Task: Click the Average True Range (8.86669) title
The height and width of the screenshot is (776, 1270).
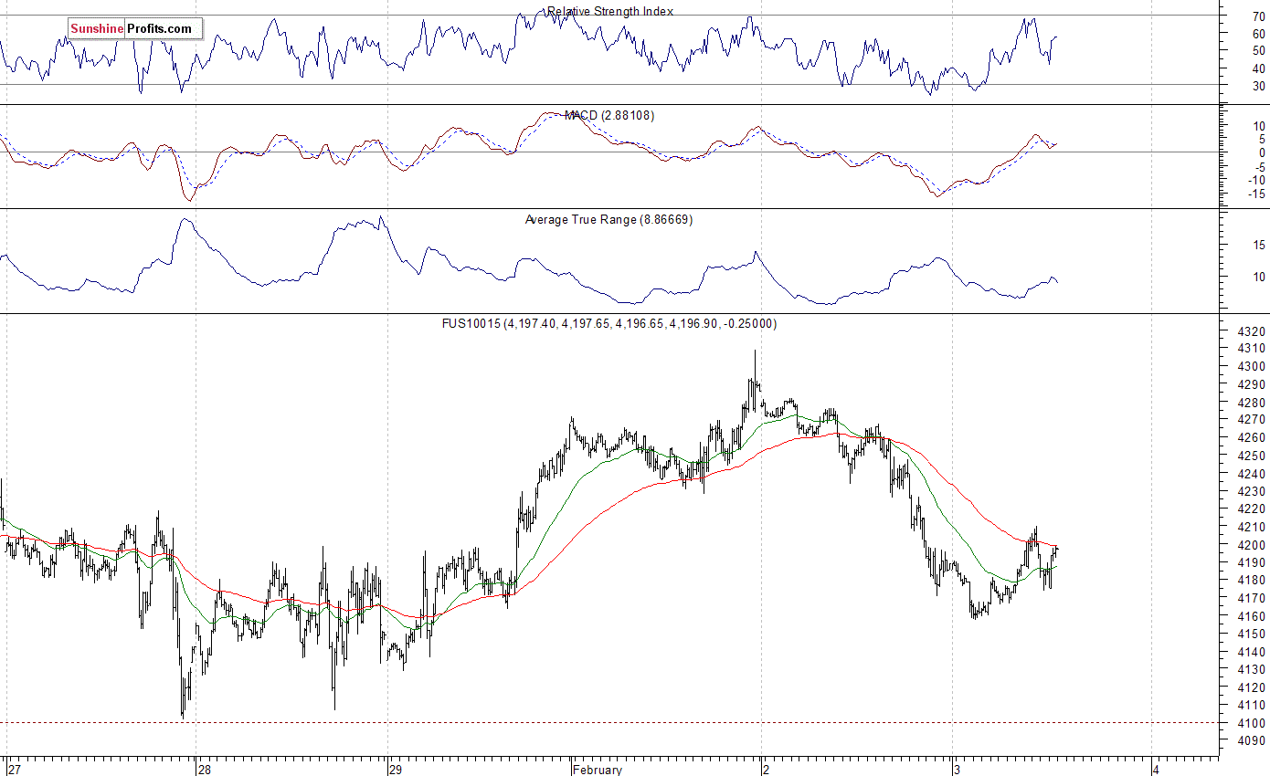Action: pyautogui.click(x=609, y=220)
